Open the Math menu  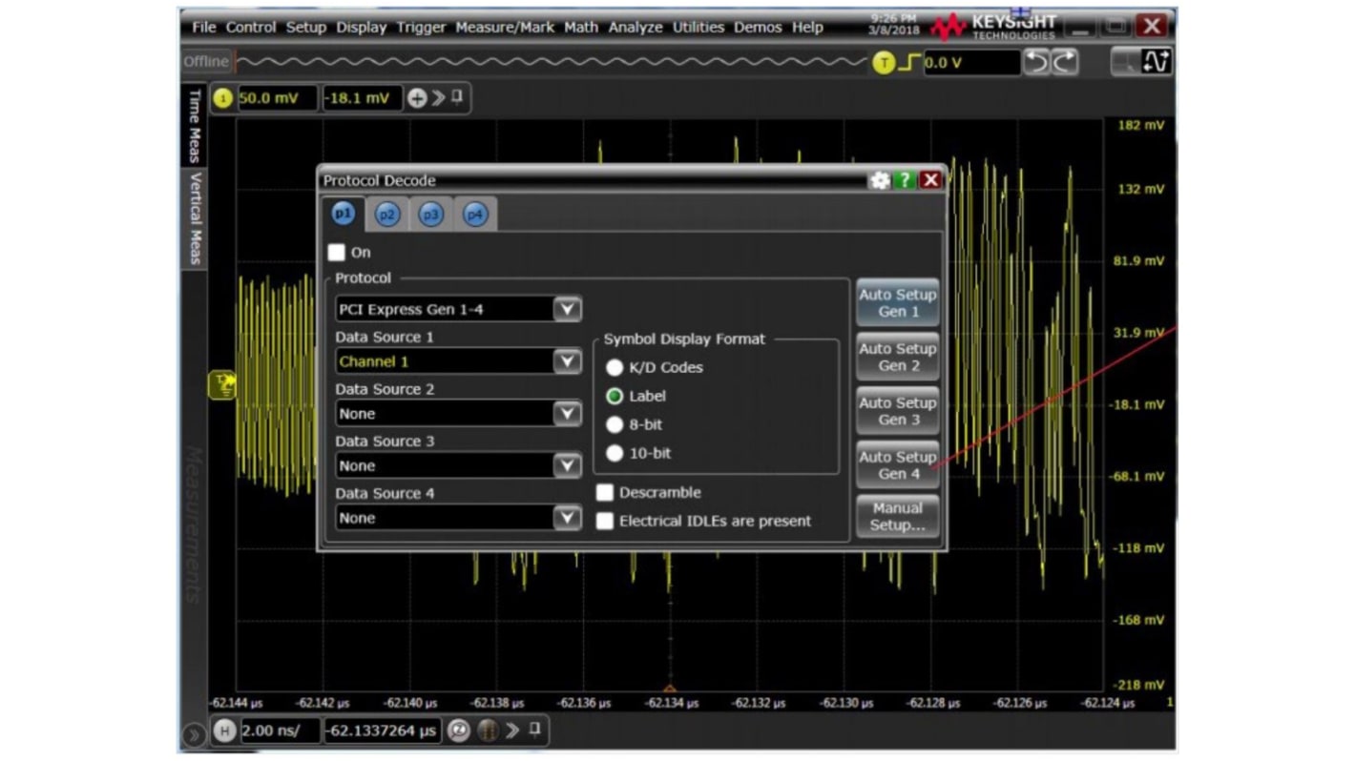pyautogui.click(x=581, y=27)
